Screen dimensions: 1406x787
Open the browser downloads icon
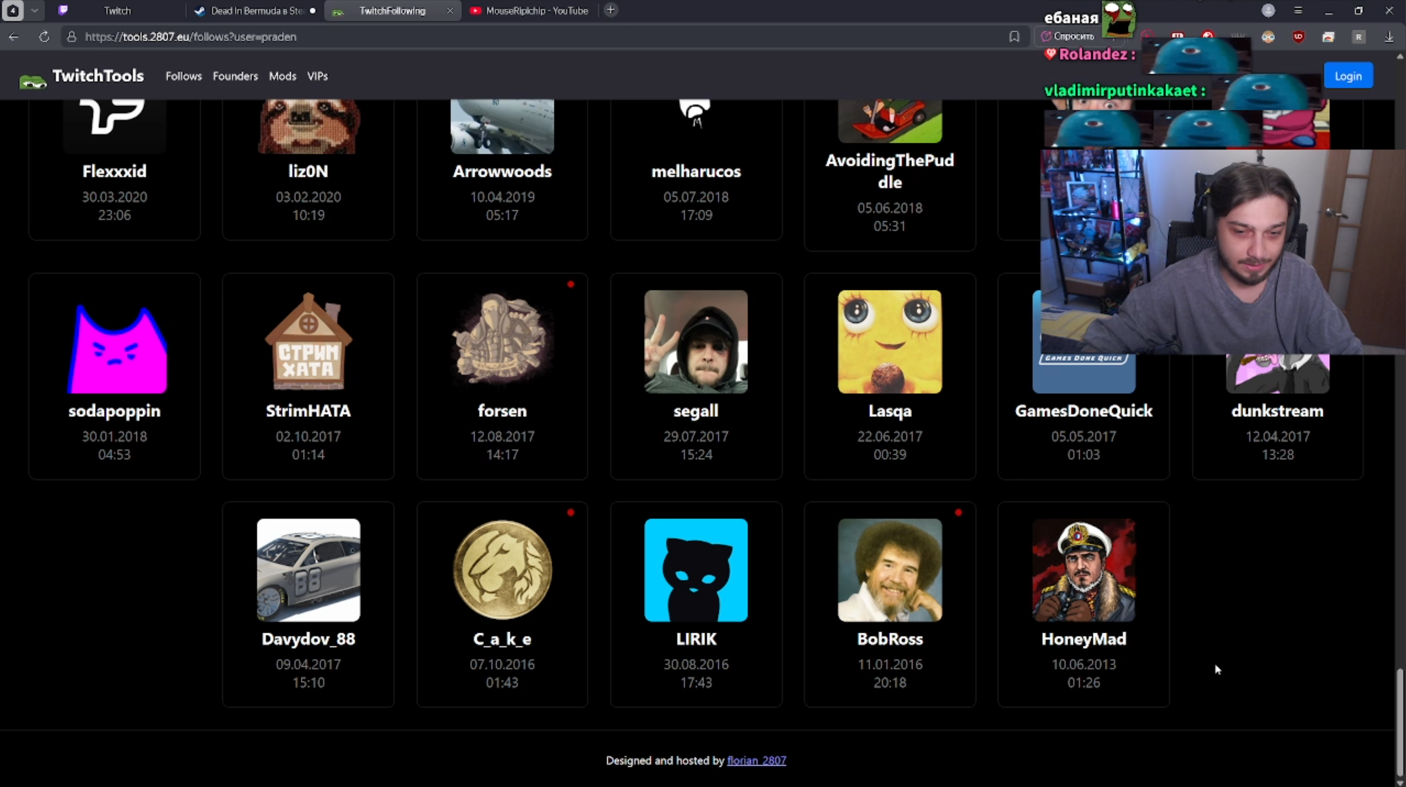tap(1389, 36)
